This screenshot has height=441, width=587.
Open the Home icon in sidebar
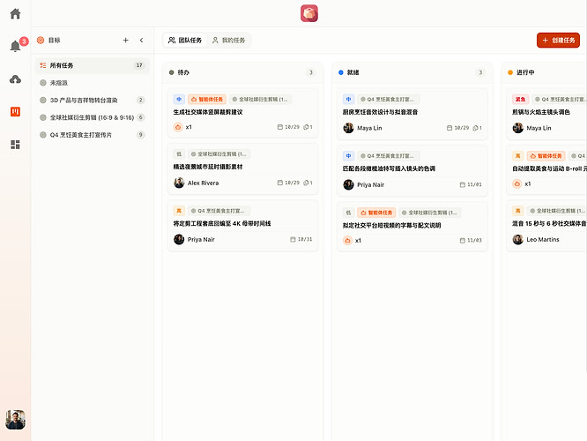[x=15, y=14]
